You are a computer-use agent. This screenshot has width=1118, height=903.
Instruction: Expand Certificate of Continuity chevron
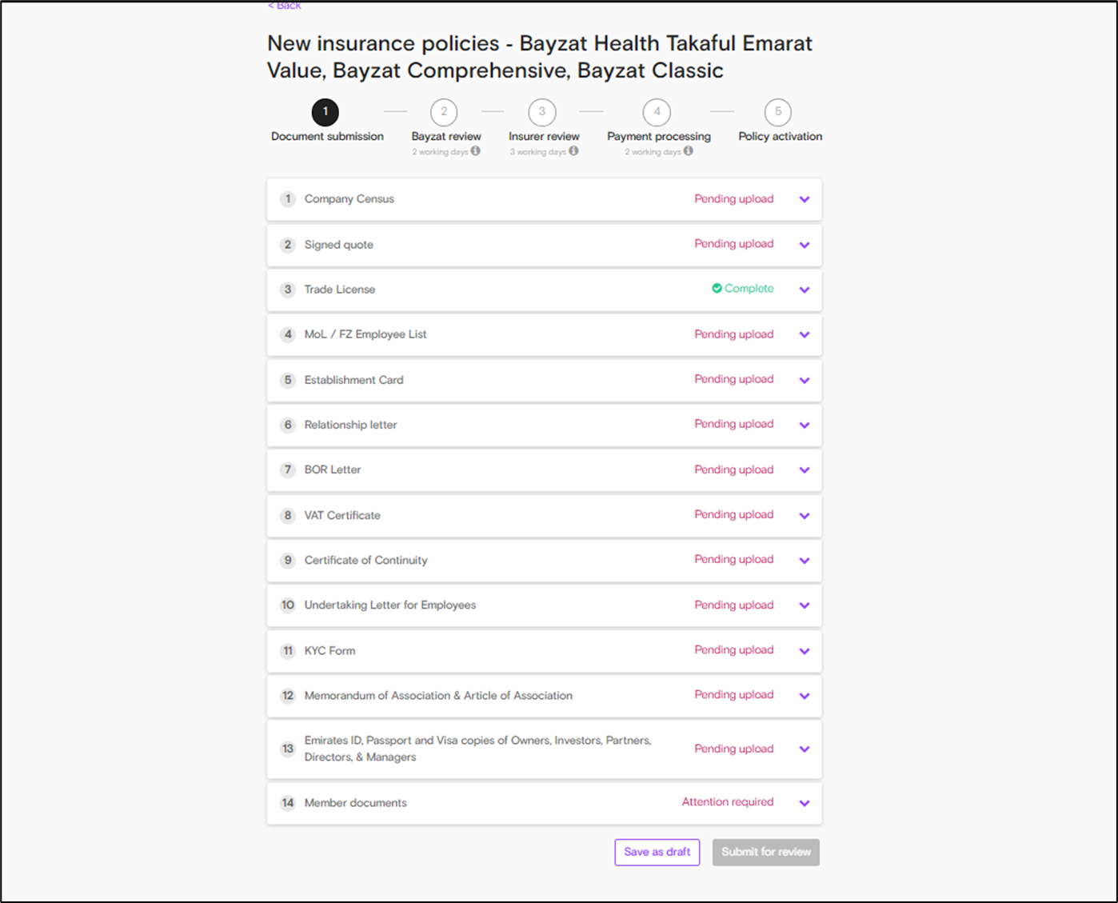click(x=805, y=561)
